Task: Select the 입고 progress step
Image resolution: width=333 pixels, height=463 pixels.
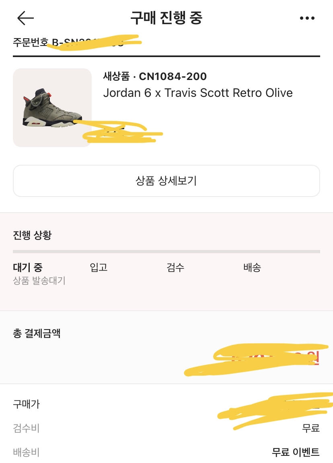Action: (x=99, y=267)
